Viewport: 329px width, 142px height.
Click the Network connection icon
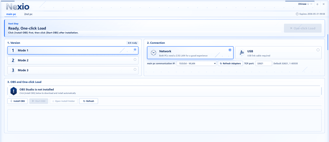154,53
